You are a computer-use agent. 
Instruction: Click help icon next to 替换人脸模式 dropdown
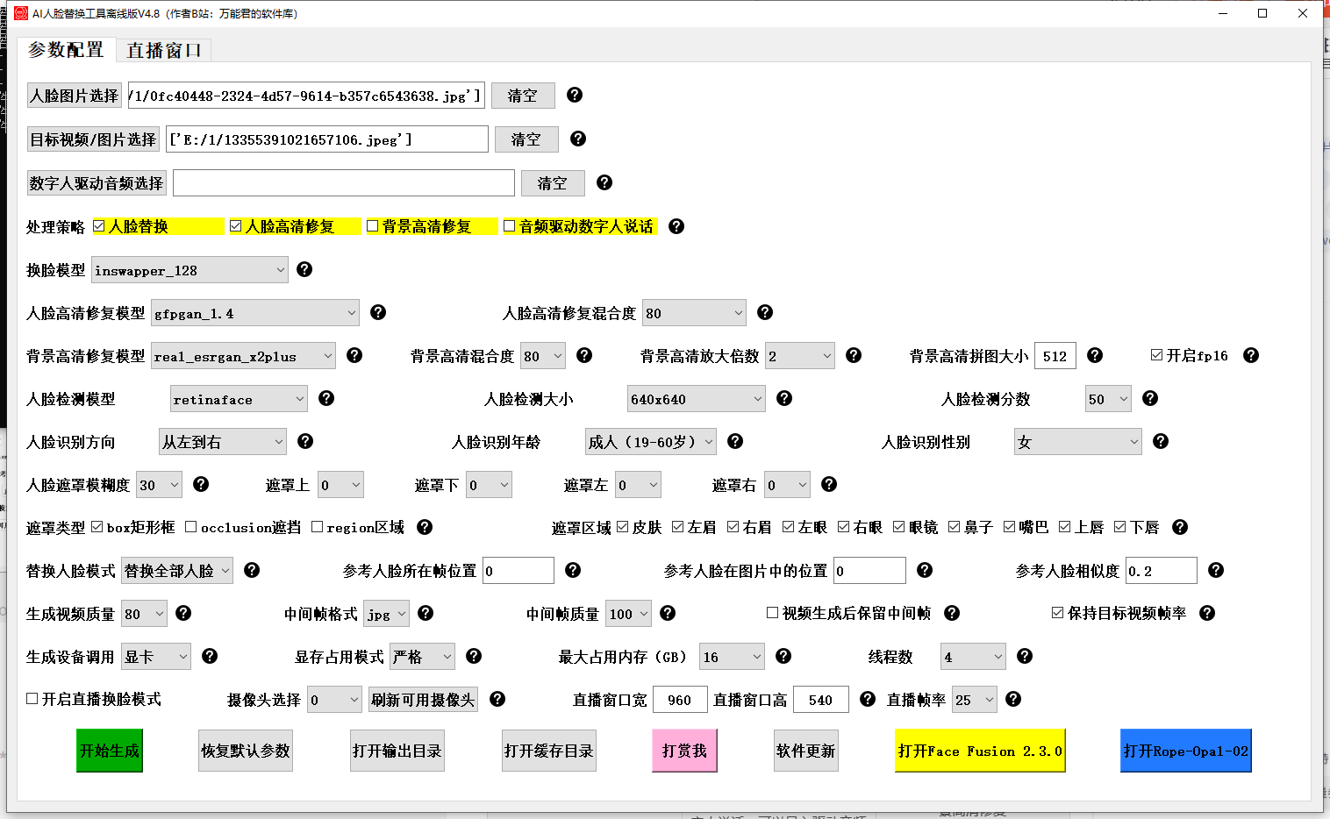click(x=252, y=570)
